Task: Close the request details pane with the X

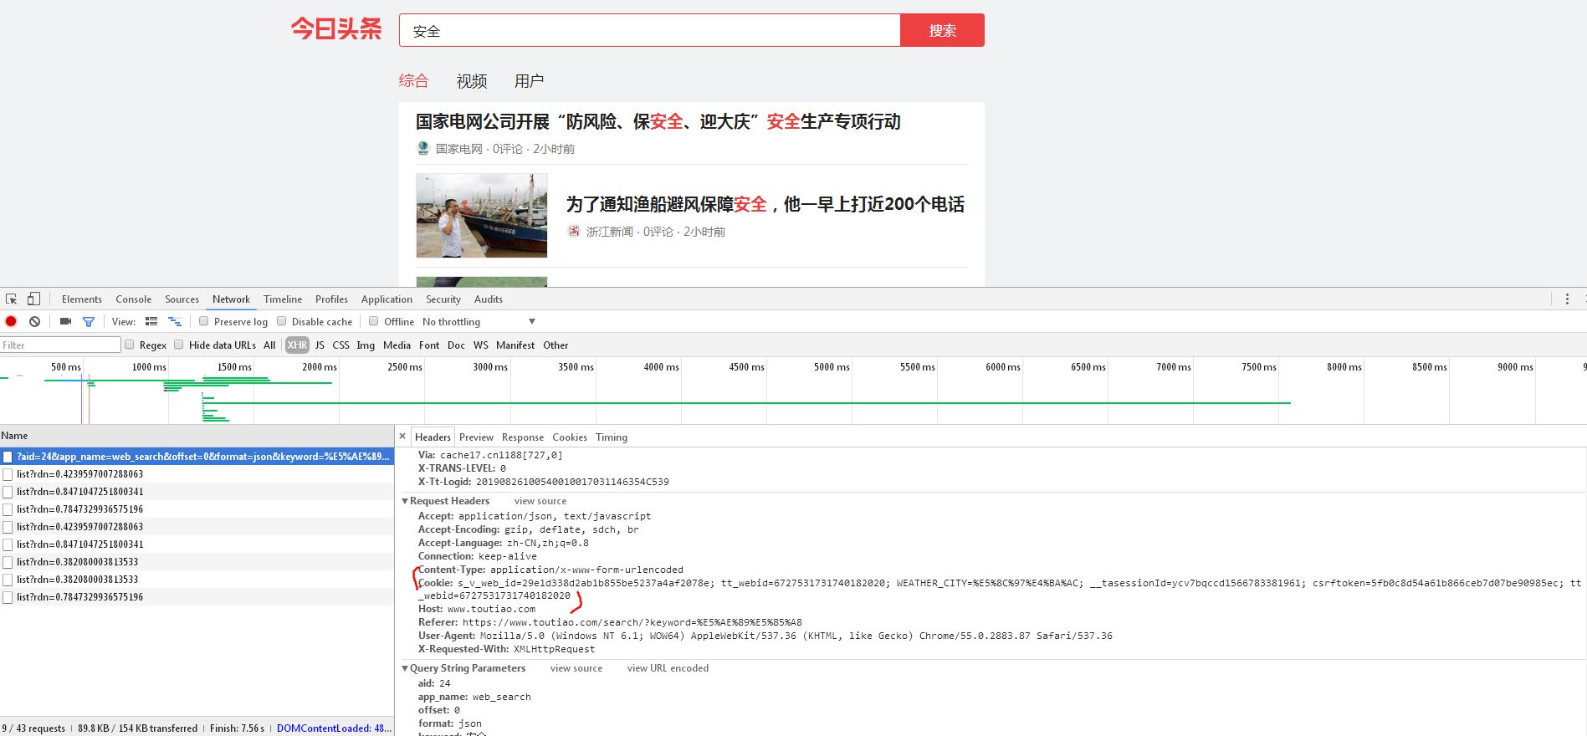Action: (402, 437)
